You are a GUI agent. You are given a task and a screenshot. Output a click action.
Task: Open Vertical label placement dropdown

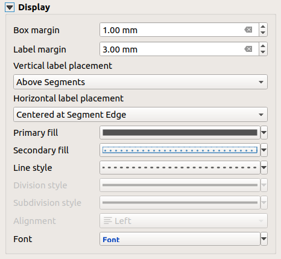[140, 82]
